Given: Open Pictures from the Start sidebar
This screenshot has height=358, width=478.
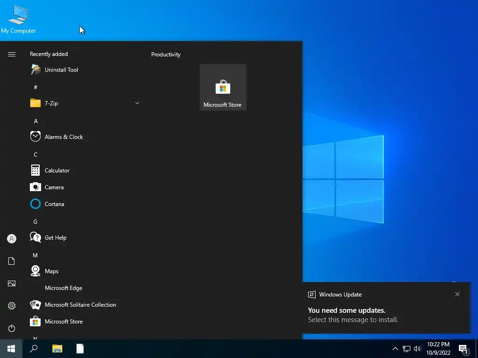Looking at the screenshot, I should coord(12,283).
